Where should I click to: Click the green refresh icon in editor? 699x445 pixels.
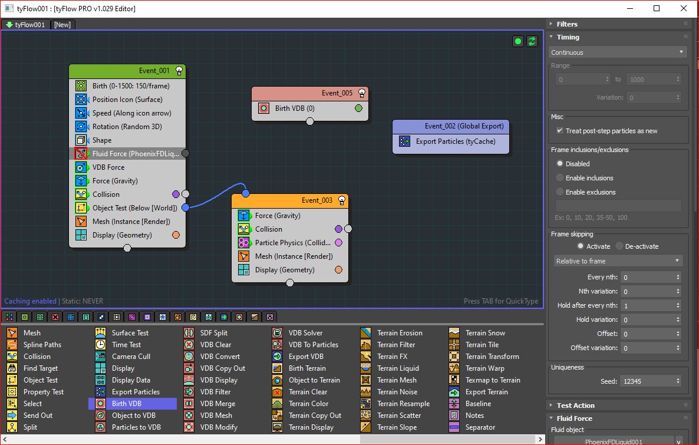click(x=532, y=41)
